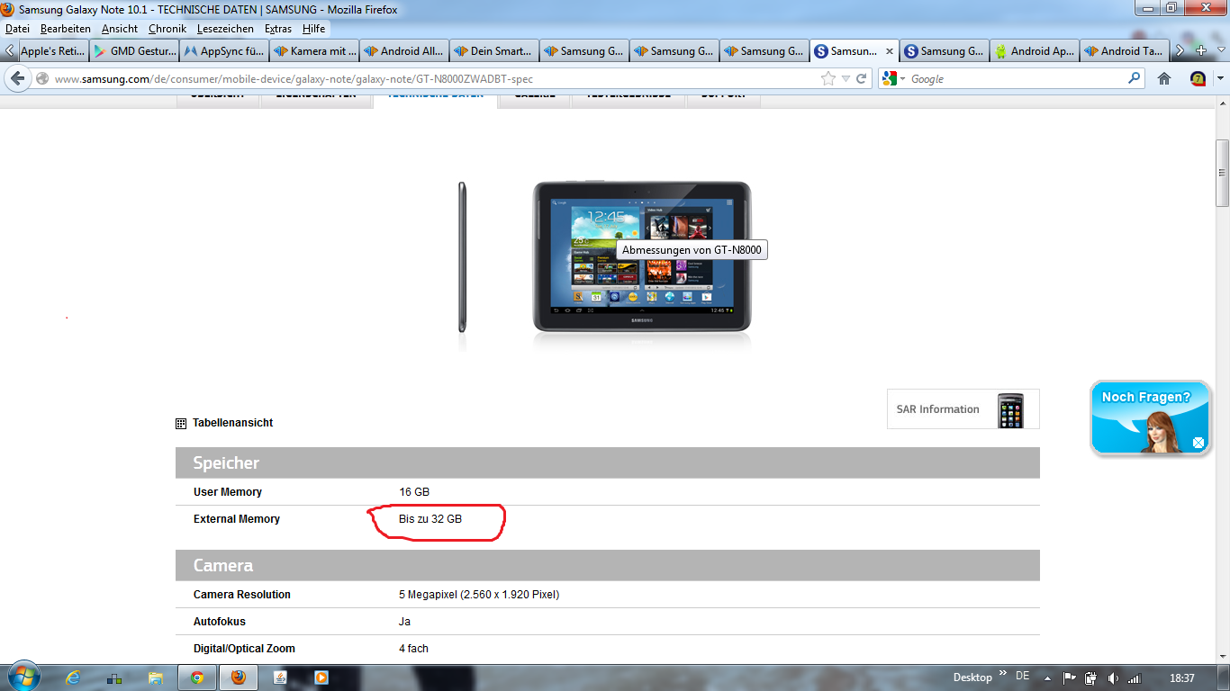This screenshot has height=691, width=1230.
Task: Focus the samsung.com address bar
Action: pos(435,79)
